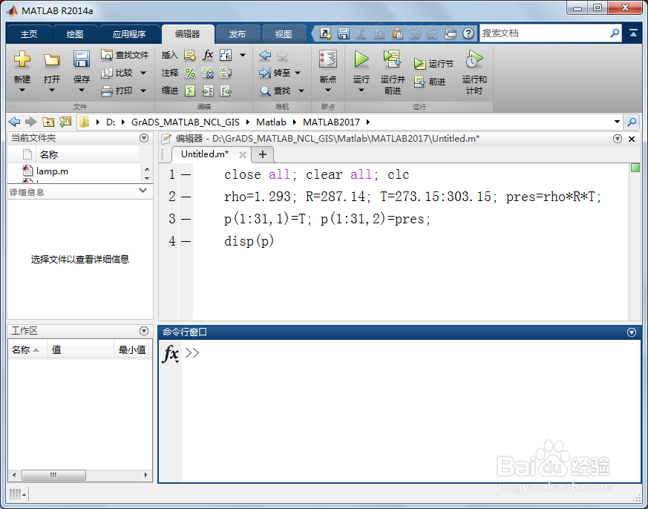Comment selected lines with the % icon

[190, 73]
